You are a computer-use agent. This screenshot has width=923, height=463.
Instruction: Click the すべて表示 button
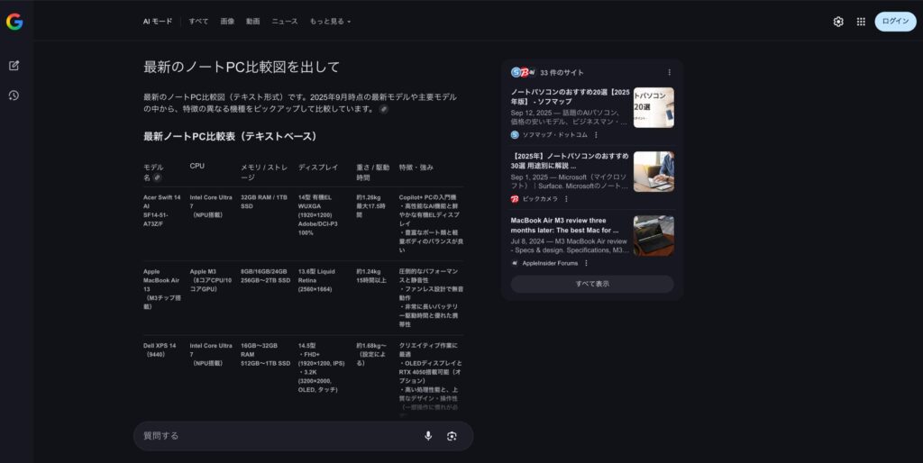[592, 284]
